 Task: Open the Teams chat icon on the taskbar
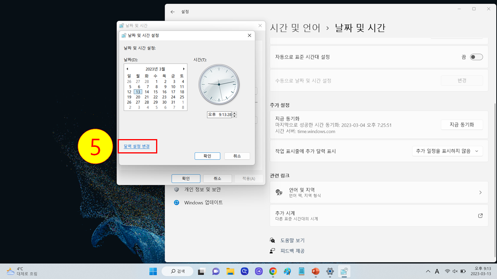[x=216, y=271]
